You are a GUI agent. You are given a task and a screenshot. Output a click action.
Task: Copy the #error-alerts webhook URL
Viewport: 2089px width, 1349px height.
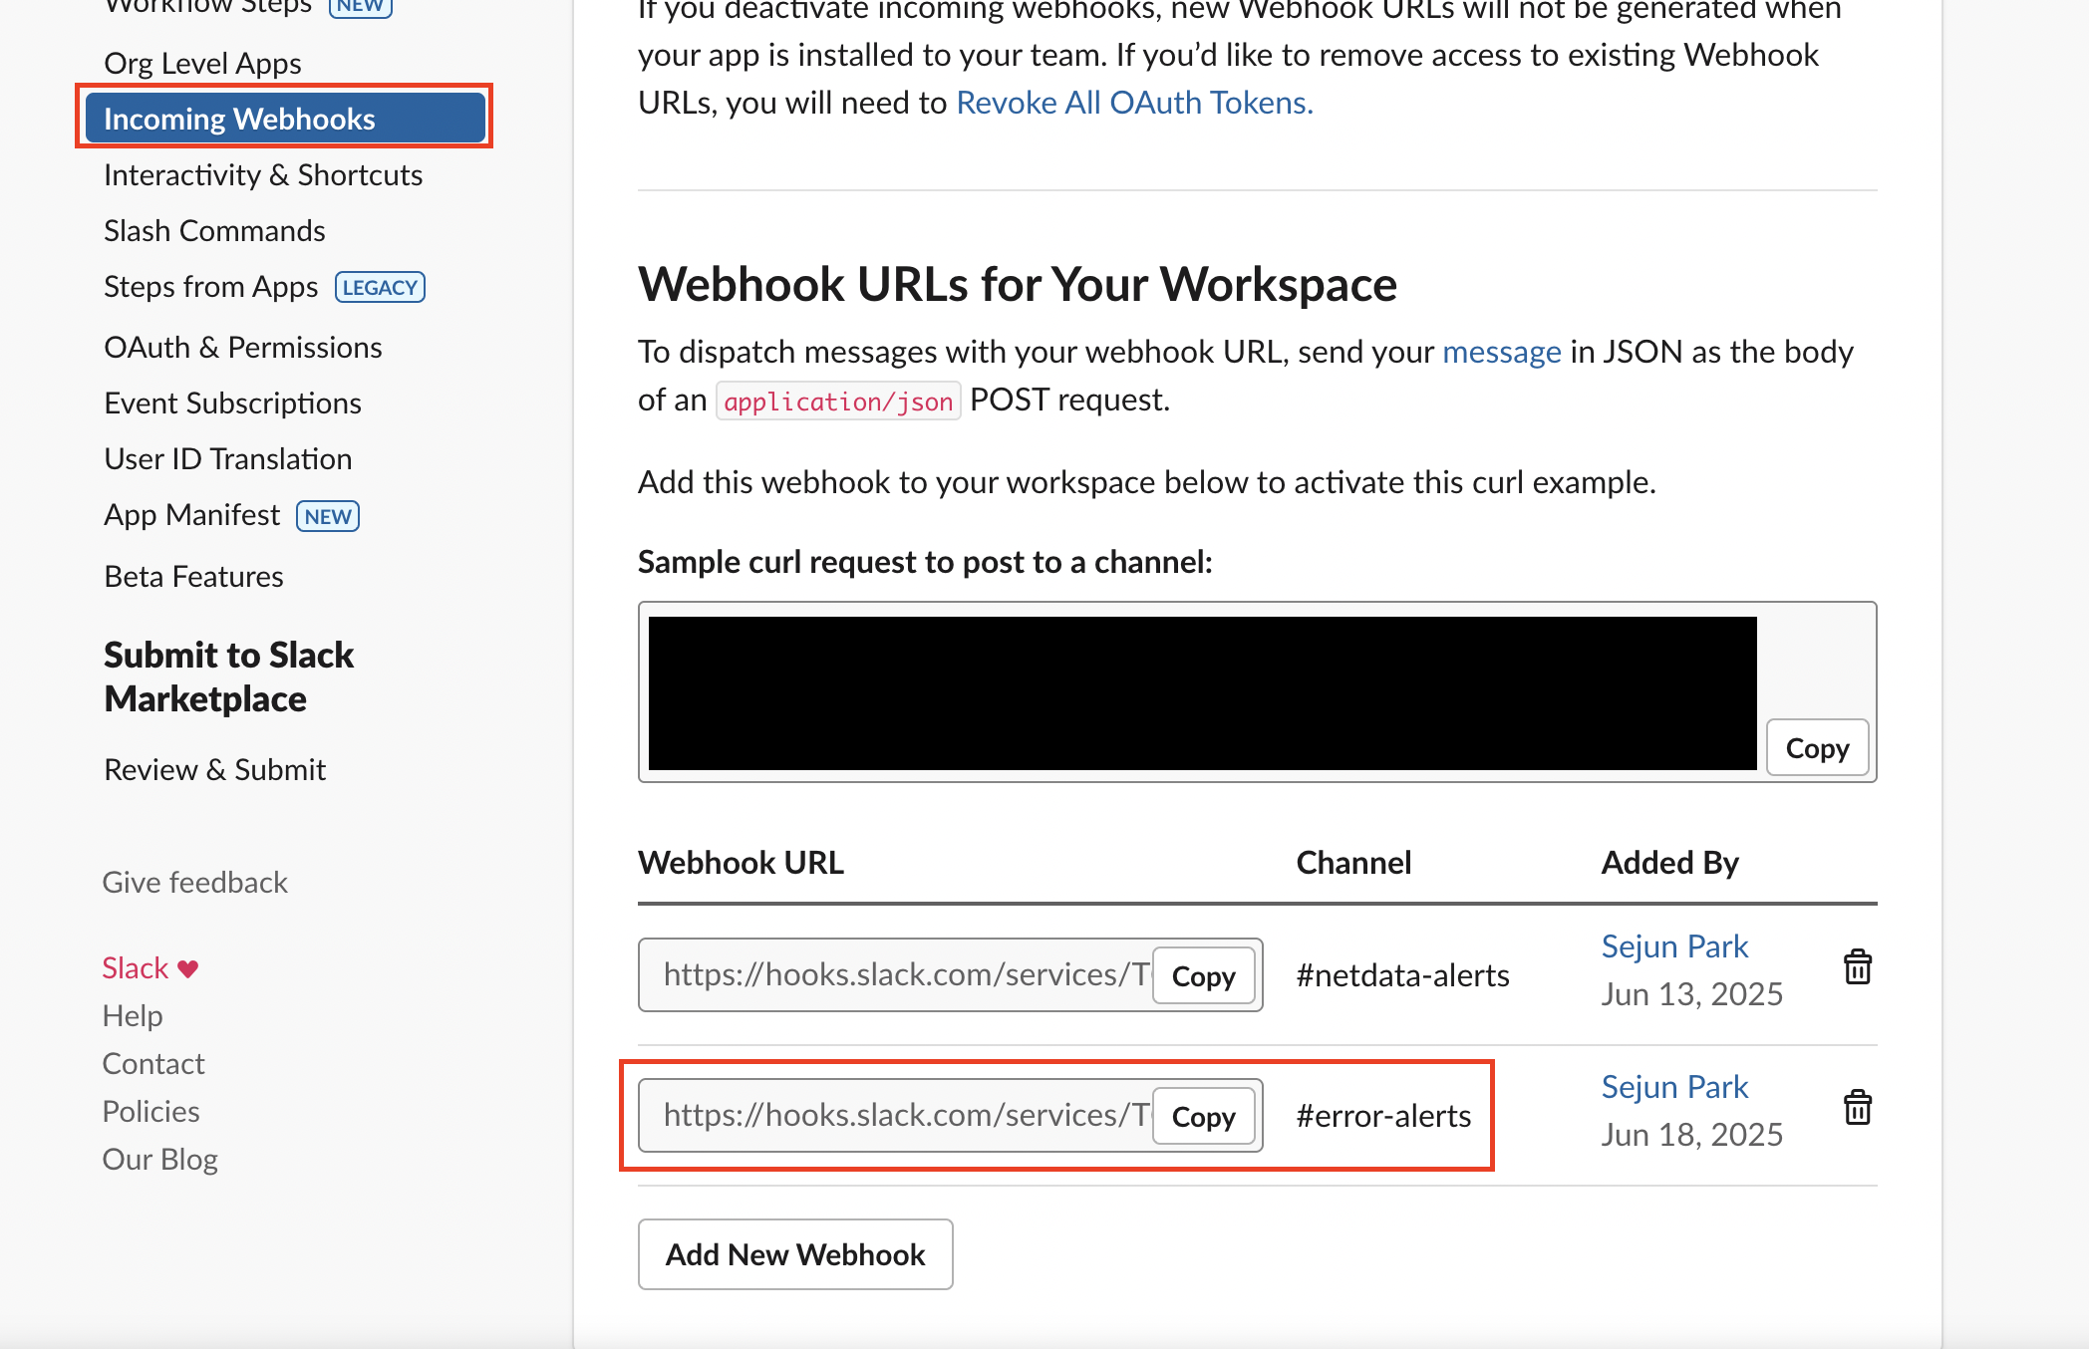[1204, 1116]
